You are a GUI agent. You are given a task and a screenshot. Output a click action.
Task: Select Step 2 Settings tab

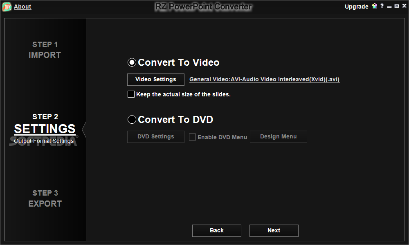tap(45, 128)
